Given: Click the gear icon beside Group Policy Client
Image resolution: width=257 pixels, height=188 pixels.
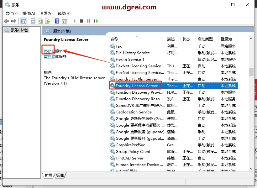Looking at the screenshot, I should [112, 152].
